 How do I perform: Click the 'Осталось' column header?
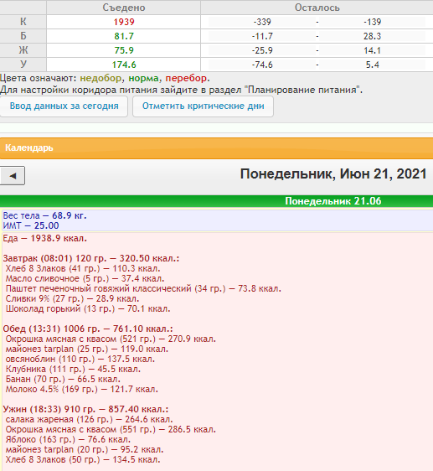coord(317,8)
